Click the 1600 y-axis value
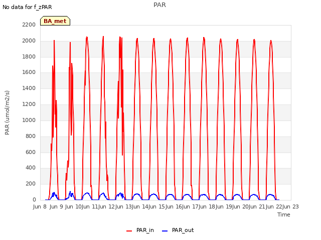Screen dimensions: 321x240 29,72
